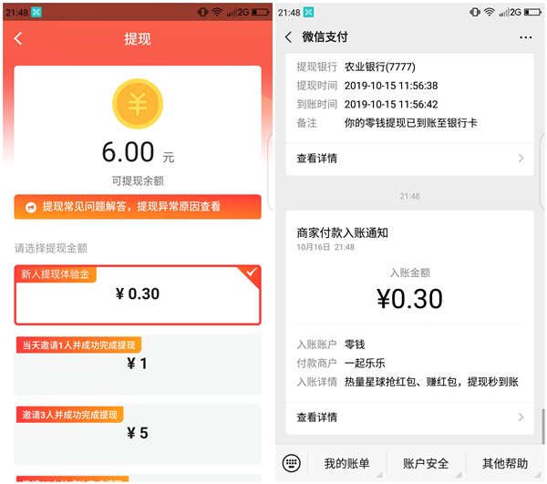The width and height of the screenshot is (547, 484).
Task: Tap the vibration icon in right status bar
Action: point(475,12)
